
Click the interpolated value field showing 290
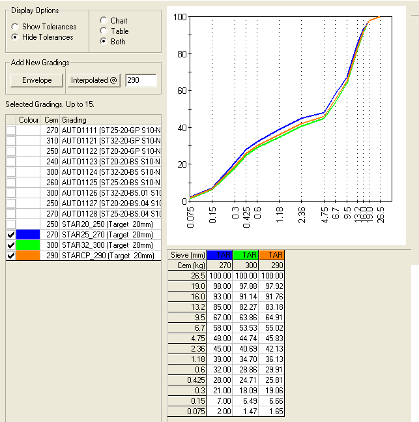(x=141, y=80)
